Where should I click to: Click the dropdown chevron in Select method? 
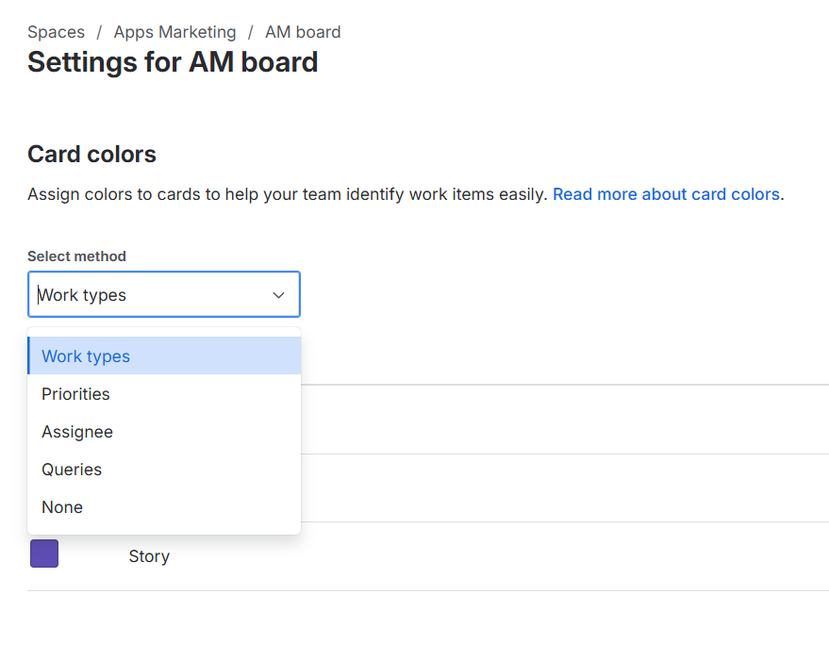point(278,295)
